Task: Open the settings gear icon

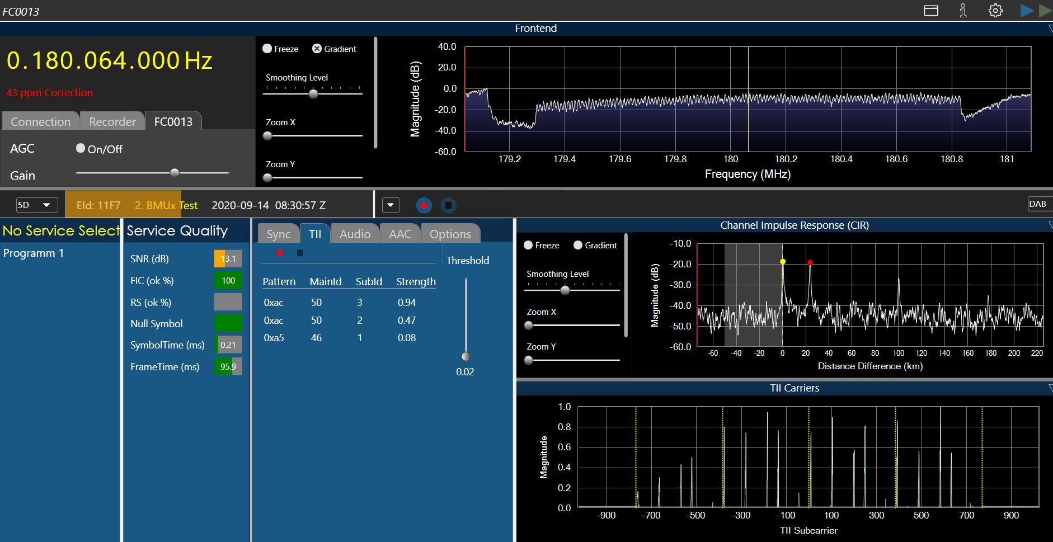Action: tap(995, 11)
